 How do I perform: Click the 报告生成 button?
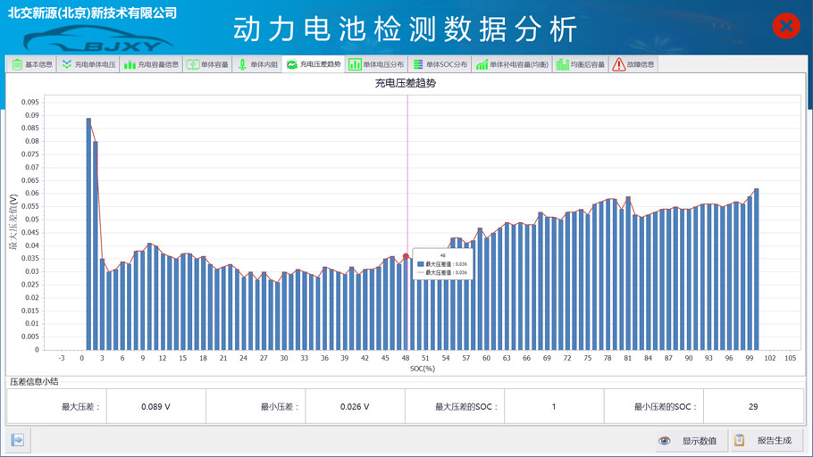pyautogui.click(x=765, y=440)
